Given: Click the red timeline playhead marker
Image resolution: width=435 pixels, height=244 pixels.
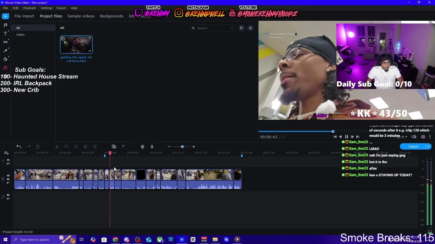Looking at the screenshot, I should [110, 153].
